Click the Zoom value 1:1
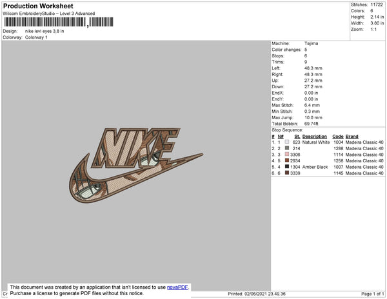387x299 pixels. [x=373, y=30]
